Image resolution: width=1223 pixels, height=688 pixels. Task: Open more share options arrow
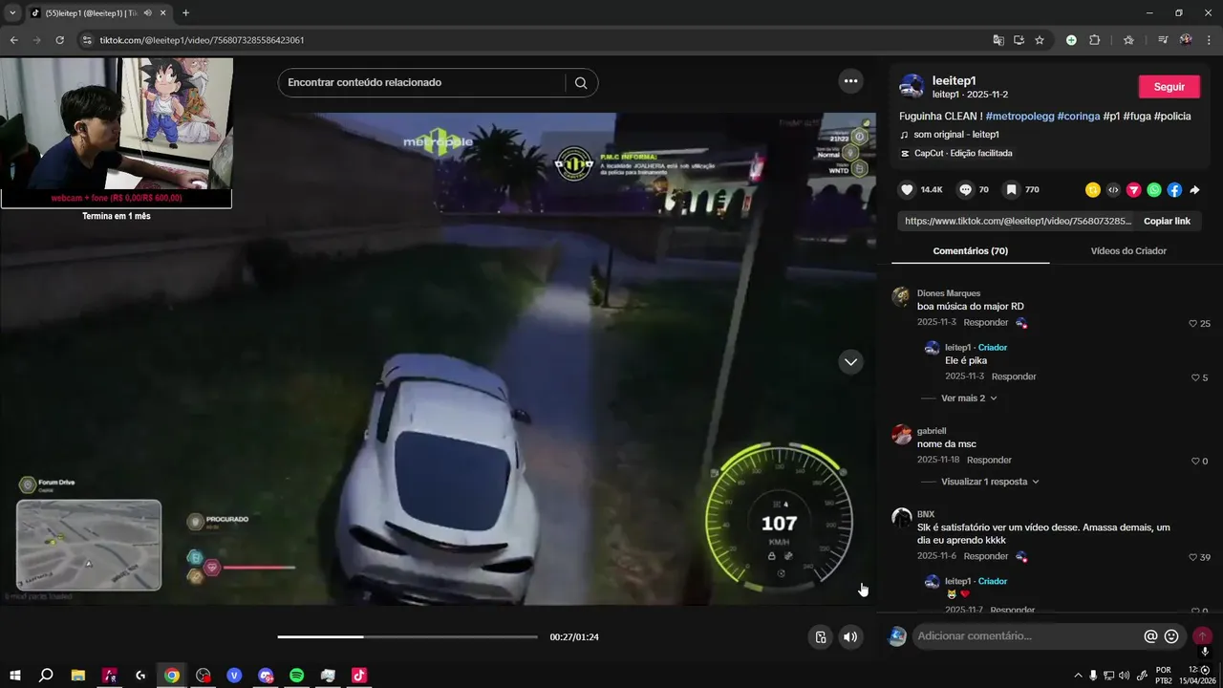point(1194,190)
